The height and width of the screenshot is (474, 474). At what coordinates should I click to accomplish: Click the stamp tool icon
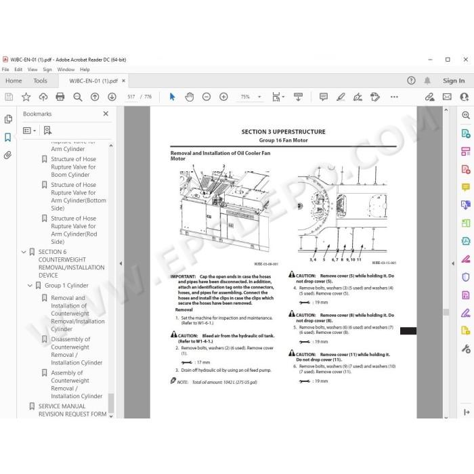pos(375,97)
